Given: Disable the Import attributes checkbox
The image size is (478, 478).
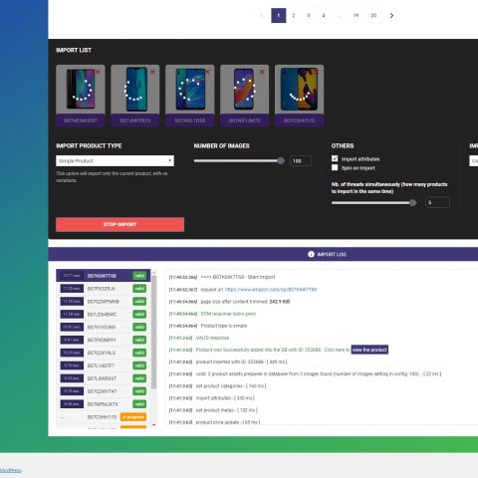Looking at the screenshot, I should 335,158.
